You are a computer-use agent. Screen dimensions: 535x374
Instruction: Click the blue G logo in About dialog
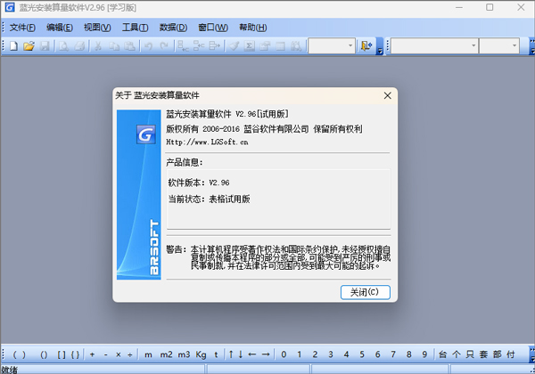[x=145, y=134]
